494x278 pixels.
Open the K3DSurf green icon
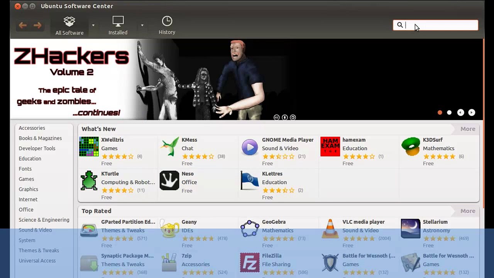(x=411, y=147)
